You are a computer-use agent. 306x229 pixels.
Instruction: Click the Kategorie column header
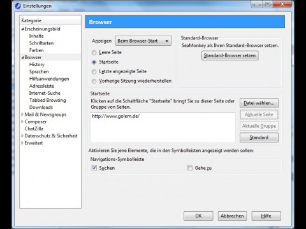tap(50, 20)
